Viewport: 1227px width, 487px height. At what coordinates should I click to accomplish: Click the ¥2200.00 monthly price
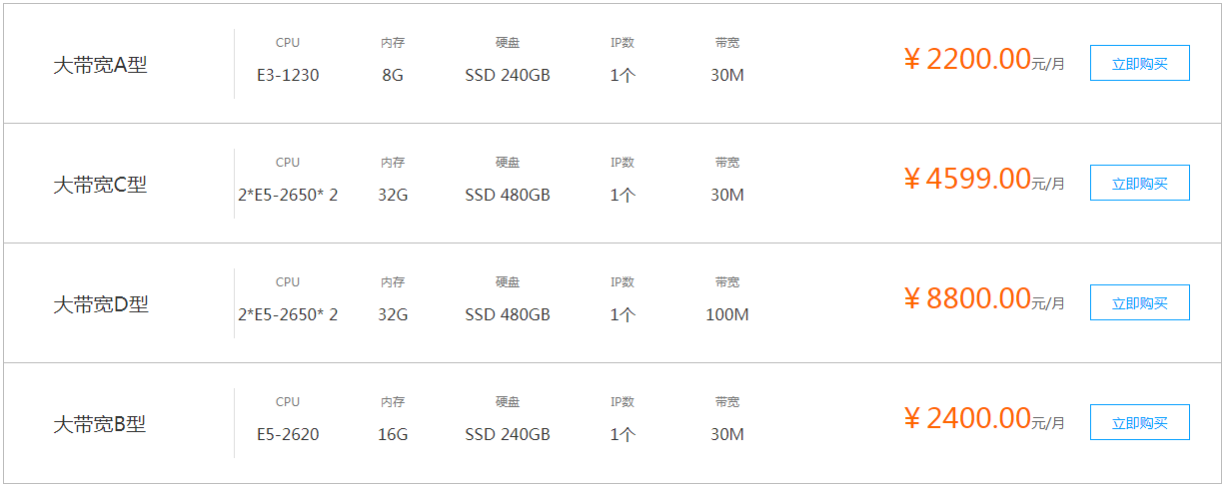point(966,60)
